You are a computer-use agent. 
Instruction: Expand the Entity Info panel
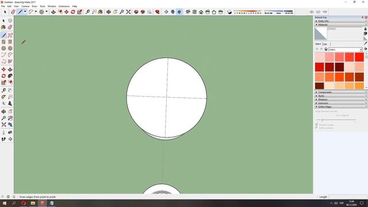tap(341, 21)
